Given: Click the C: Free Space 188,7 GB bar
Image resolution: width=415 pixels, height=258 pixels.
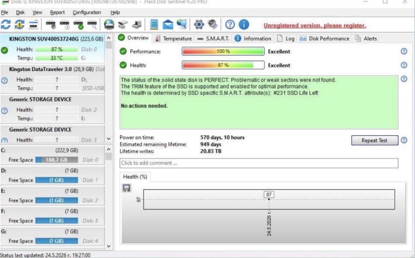Looking at the screenshot, I should pos(56,160).
